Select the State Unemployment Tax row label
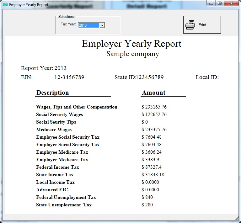 [64, 205]
